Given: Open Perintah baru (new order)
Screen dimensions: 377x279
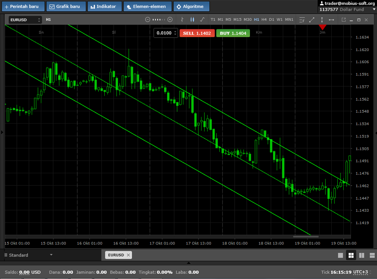Looking at the screenshot, I should pos(23,6).
